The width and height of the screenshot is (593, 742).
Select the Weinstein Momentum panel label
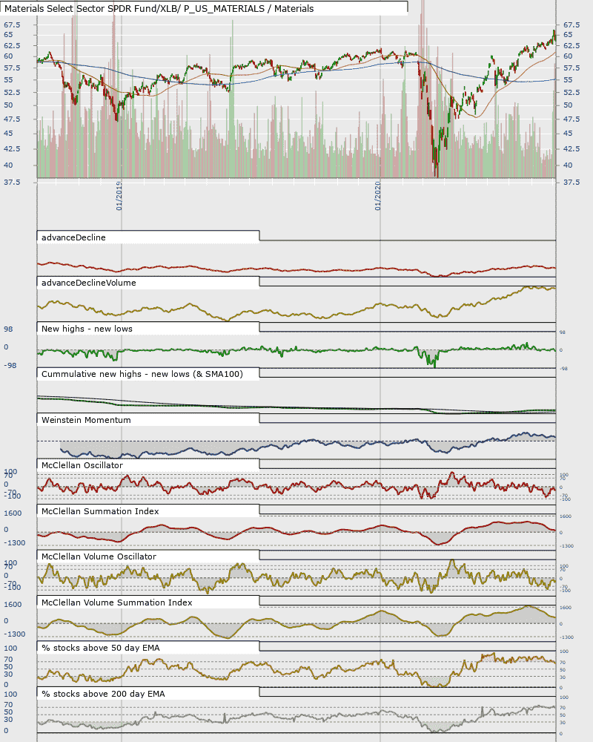coord(86,420)
